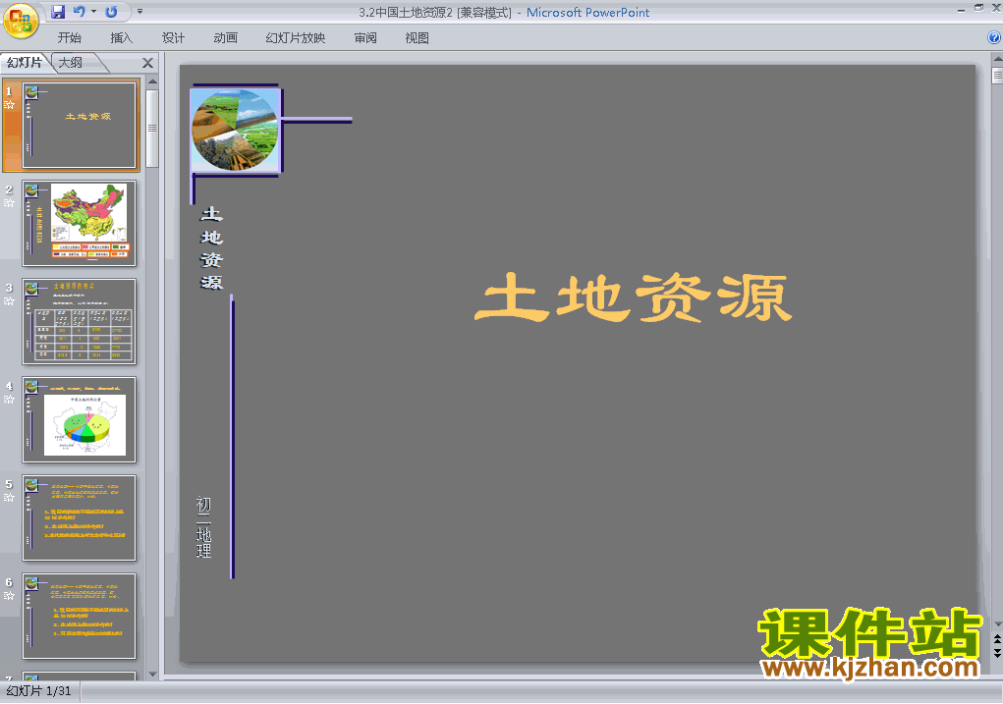Go to previous slide double-arrow button
Screen dimensions: 1003x704
coord(997,638)
